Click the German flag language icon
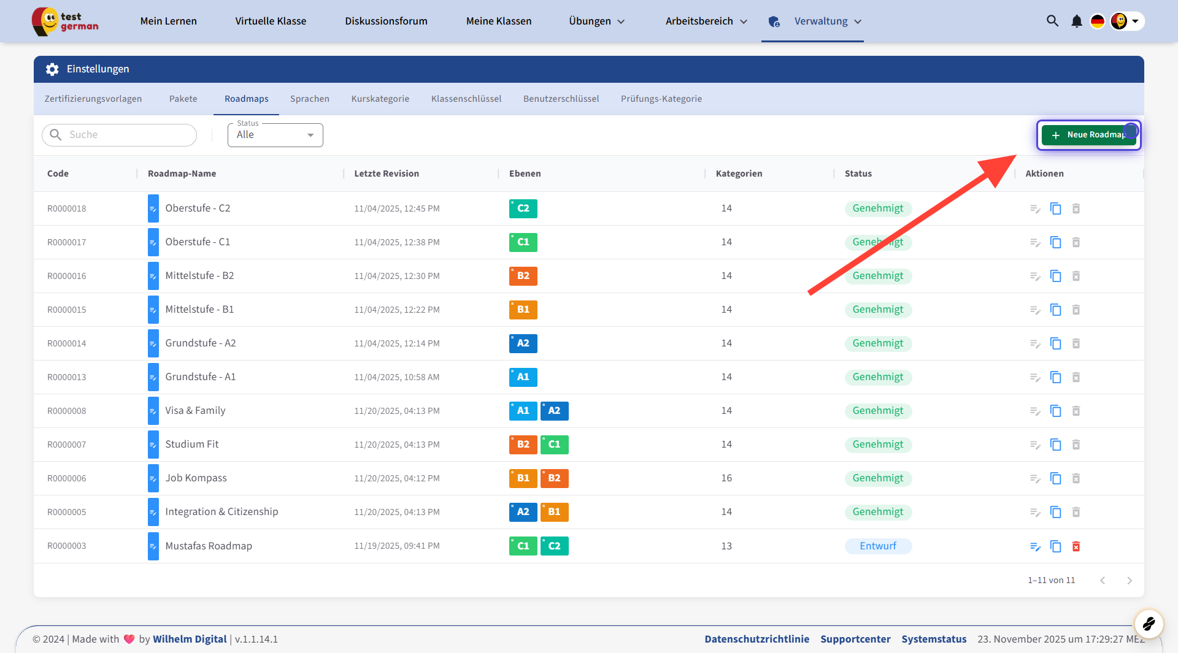Screen dimensions: 1178x653 (1097, 21)
